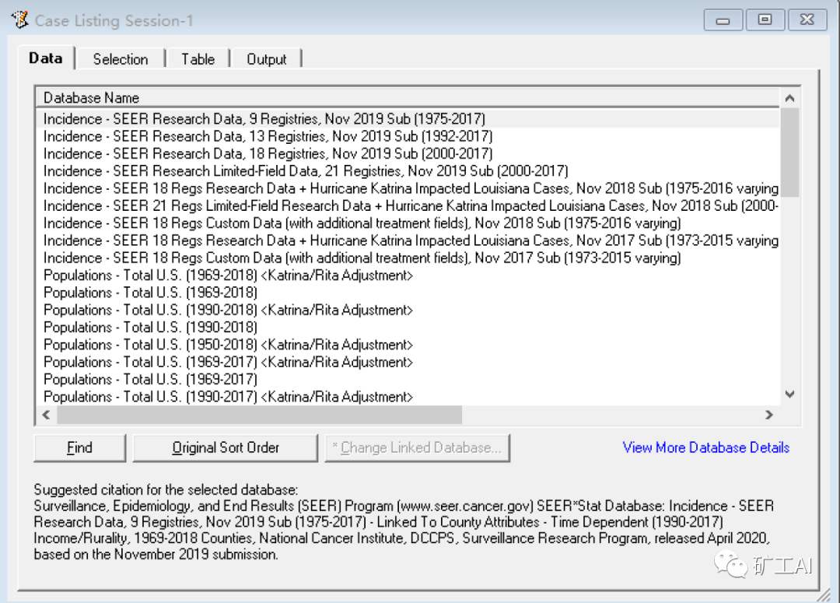Open the Selection tab
This screenshot has width=840, height=603.
click(x=121, y=59)
